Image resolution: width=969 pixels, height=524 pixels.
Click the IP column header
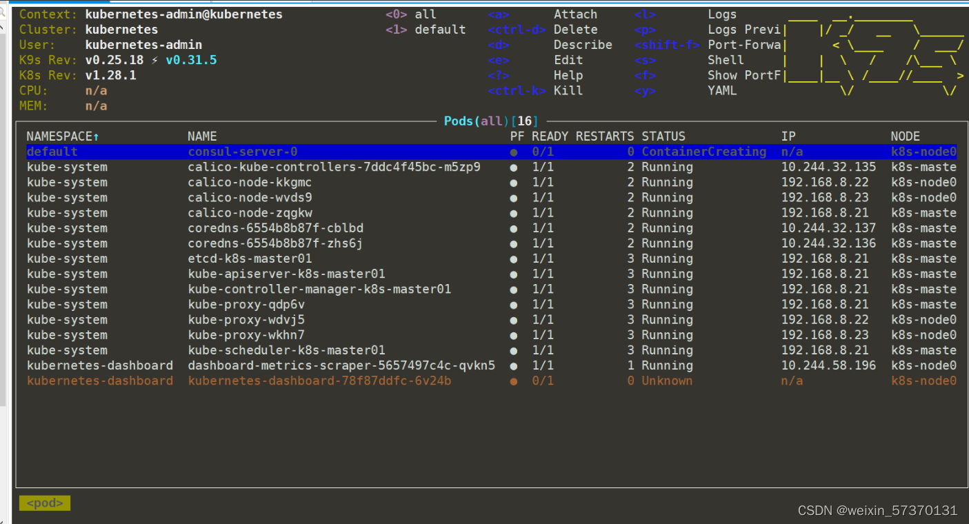click(788, 137)
